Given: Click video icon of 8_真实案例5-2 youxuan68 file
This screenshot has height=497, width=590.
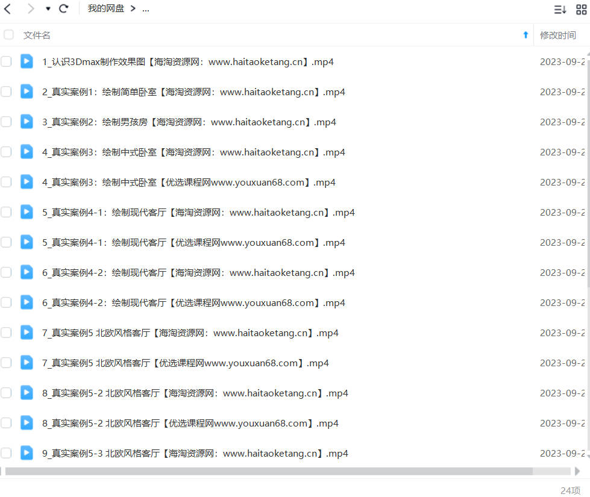Looking at the screenshot, I should click(x=27, y=423).
